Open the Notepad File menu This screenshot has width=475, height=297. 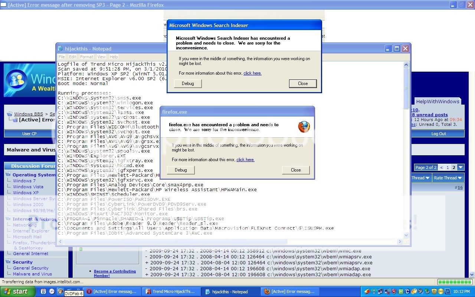(x=62, y=57)
